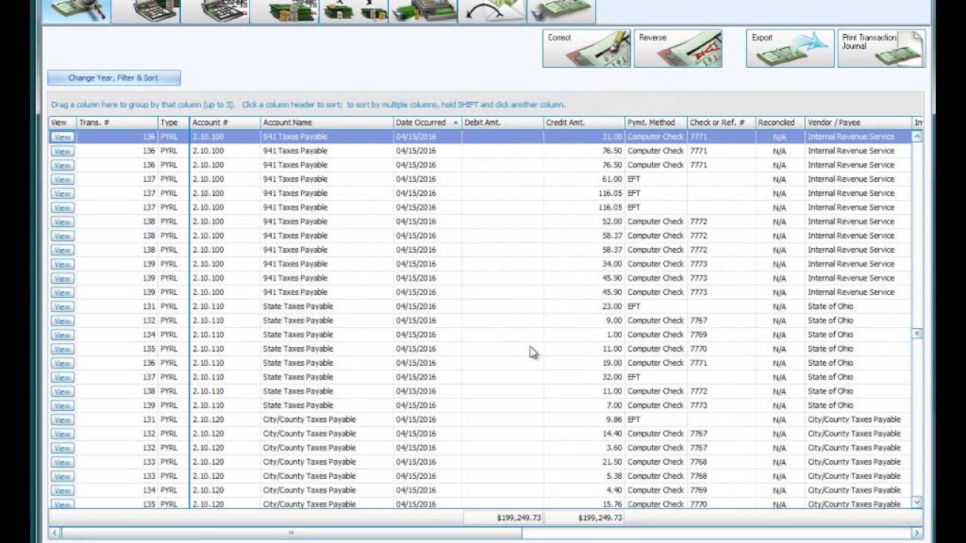Click View link on first transaction 136 row
The image size is (966, 543).
[62, 137]
